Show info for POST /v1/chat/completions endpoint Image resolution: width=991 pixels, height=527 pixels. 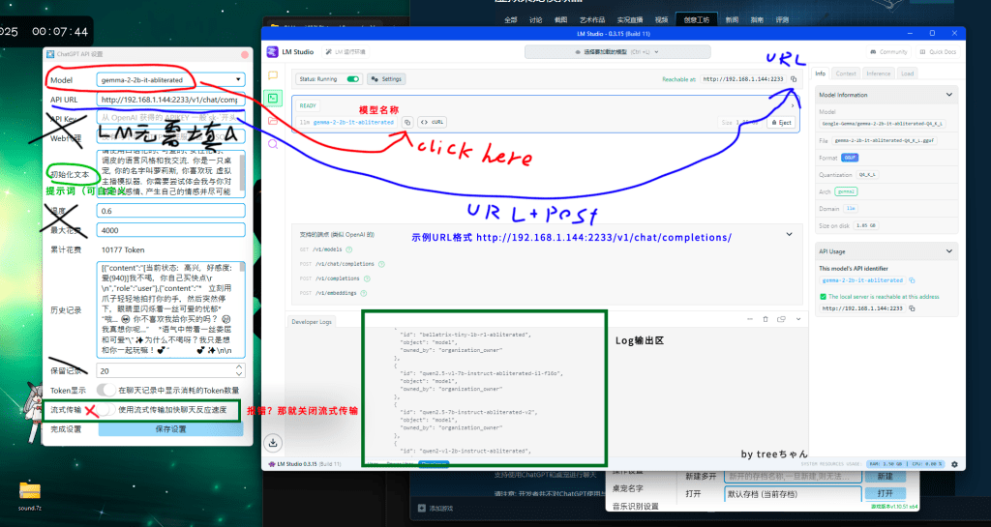(x=381, y=264)
